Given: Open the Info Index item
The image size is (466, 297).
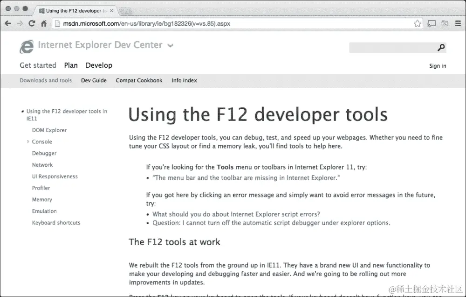Looking at the screenshot, I should click(x=184, y=80).
